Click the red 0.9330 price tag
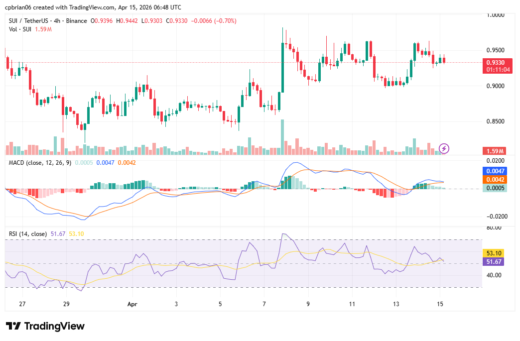The image size is (520, 341). point(495,62)
